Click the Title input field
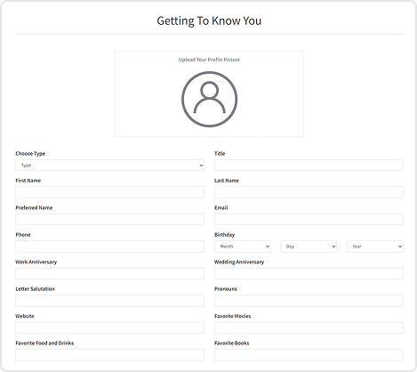The height and width of the screenshot is (372, 417). point(309,166)
